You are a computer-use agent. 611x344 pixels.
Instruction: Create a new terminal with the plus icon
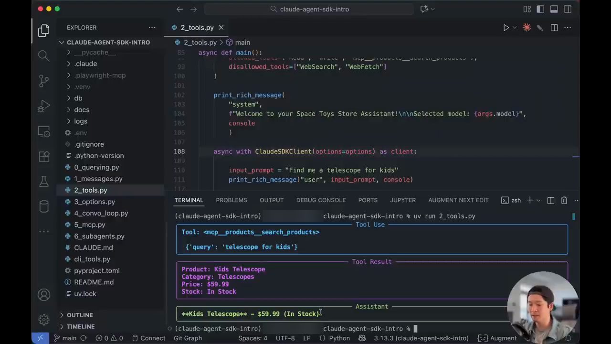[530, 200]
